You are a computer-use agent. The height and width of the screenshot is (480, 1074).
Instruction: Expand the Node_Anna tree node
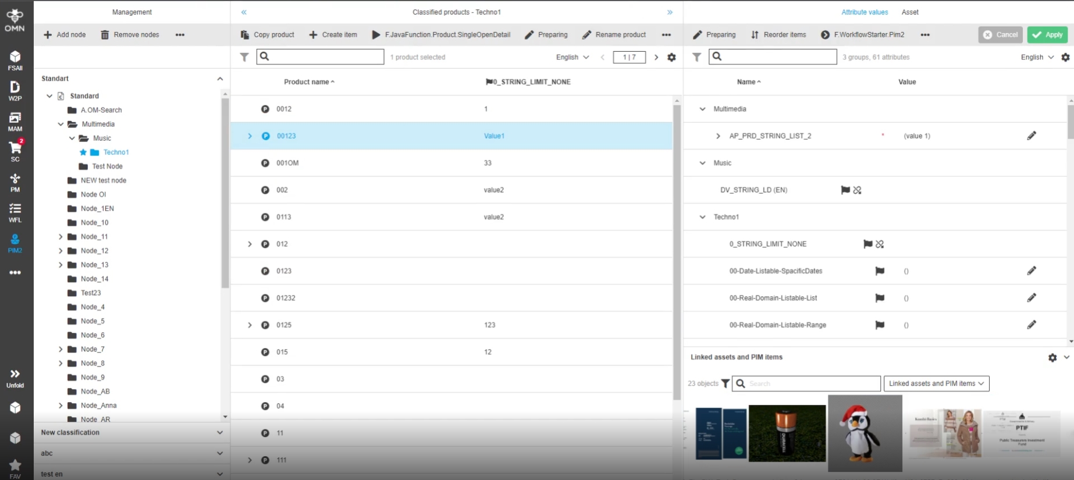pos(61,406)
